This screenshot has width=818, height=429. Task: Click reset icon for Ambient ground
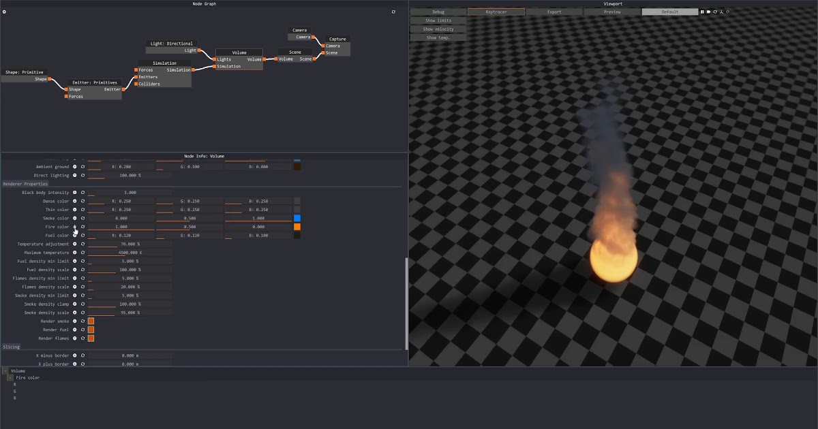click(x=82, y=166)
